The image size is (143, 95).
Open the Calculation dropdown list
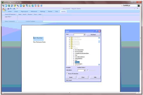coord(84,70)
